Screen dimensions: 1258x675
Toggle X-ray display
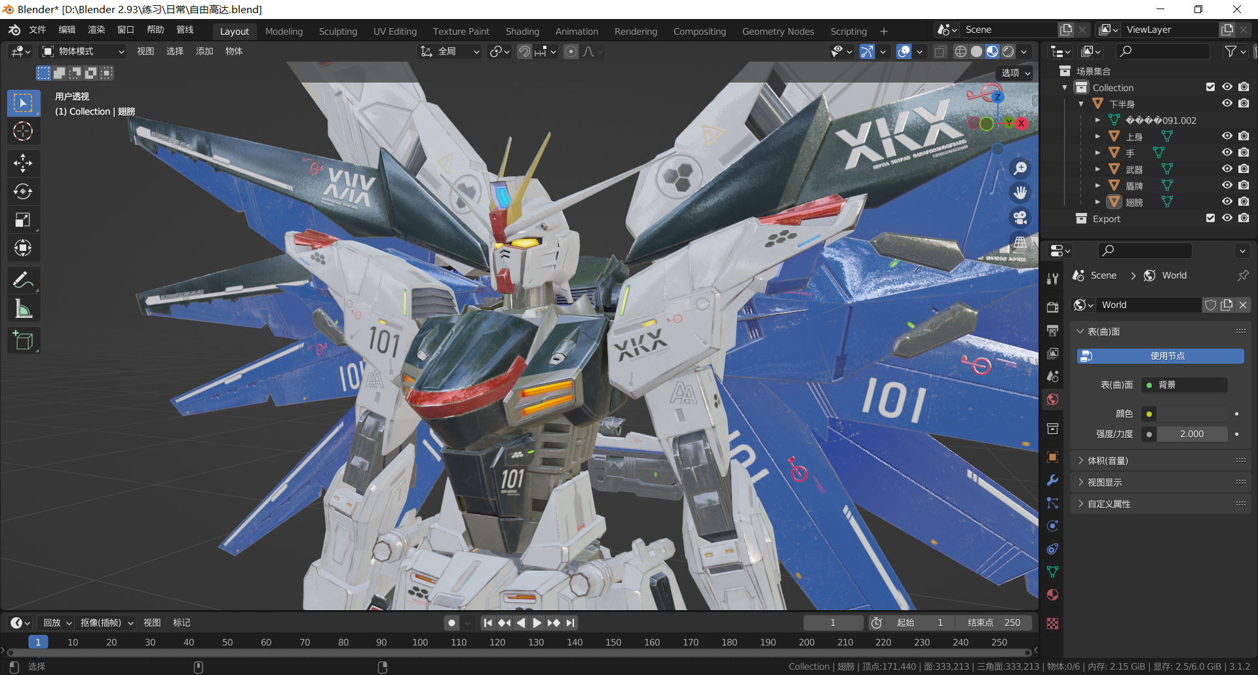coord(940,51)
